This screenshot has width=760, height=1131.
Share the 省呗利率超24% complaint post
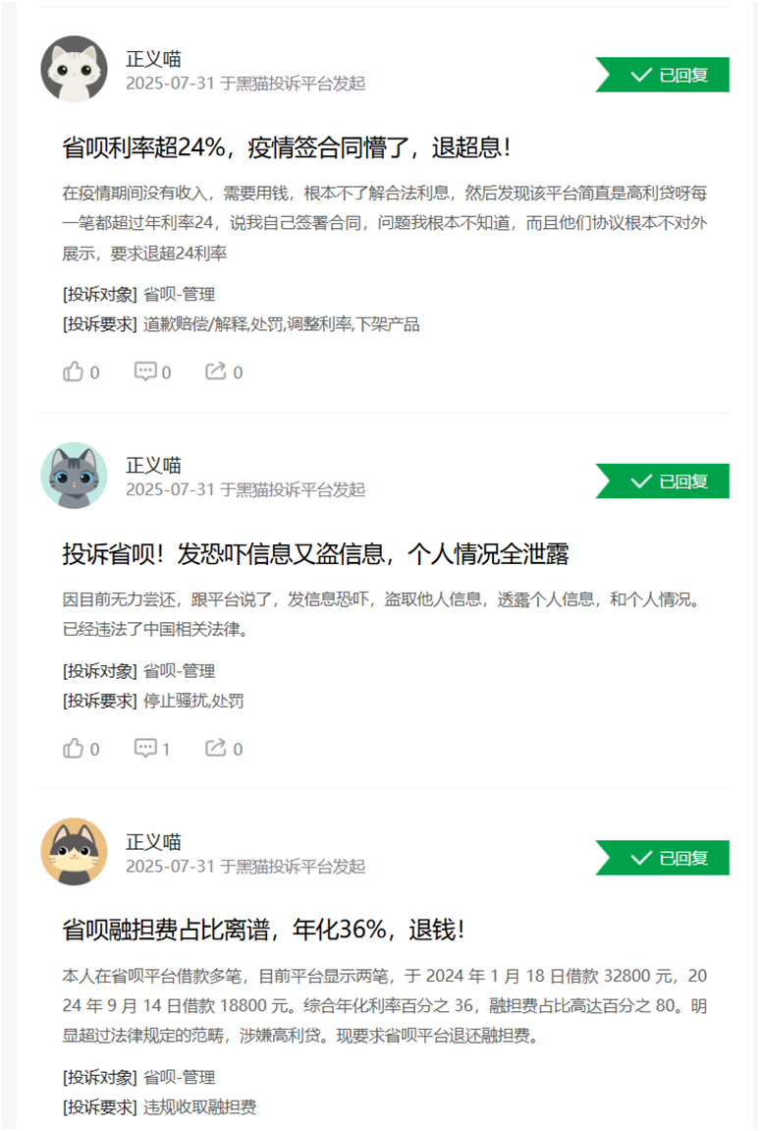[224, 372]
